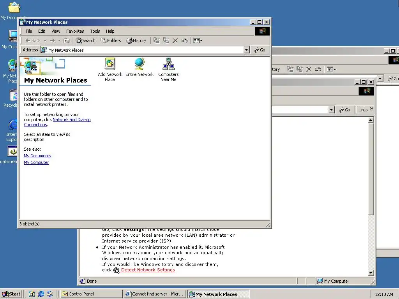The width and height of the screenshot is (399, 299).
Task: Click the Copy To toolbar icon in front window
Action: [166, 40]
